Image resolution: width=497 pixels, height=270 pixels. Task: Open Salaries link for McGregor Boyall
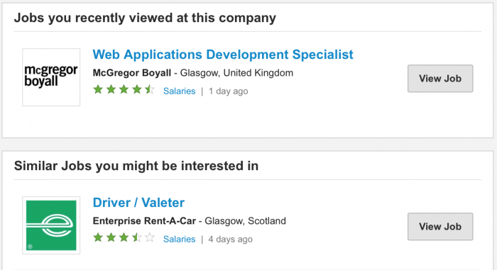tap(179, 91)
